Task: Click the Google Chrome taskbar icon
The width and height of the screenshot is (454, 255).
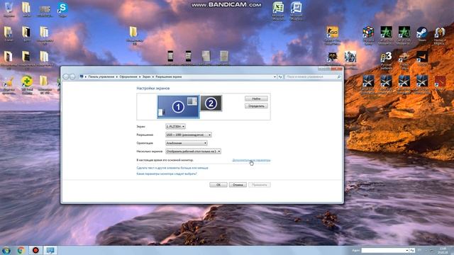Action: point(21,250)
